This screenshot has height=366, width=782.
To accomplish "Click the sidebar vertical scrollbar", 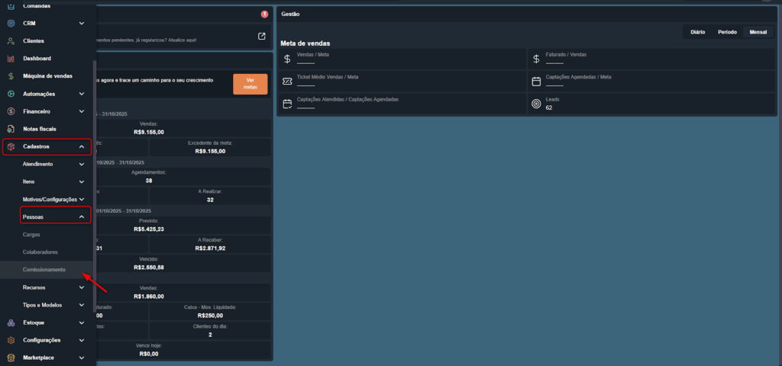I will pos(95,168).
